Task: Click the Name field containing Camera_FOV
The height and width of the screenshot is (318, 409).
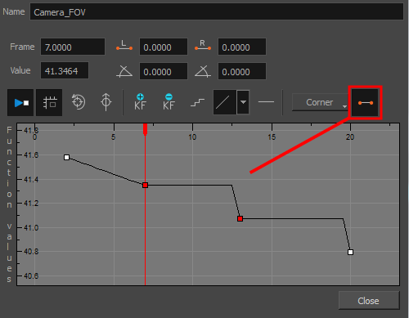Action: click(217, 11)
